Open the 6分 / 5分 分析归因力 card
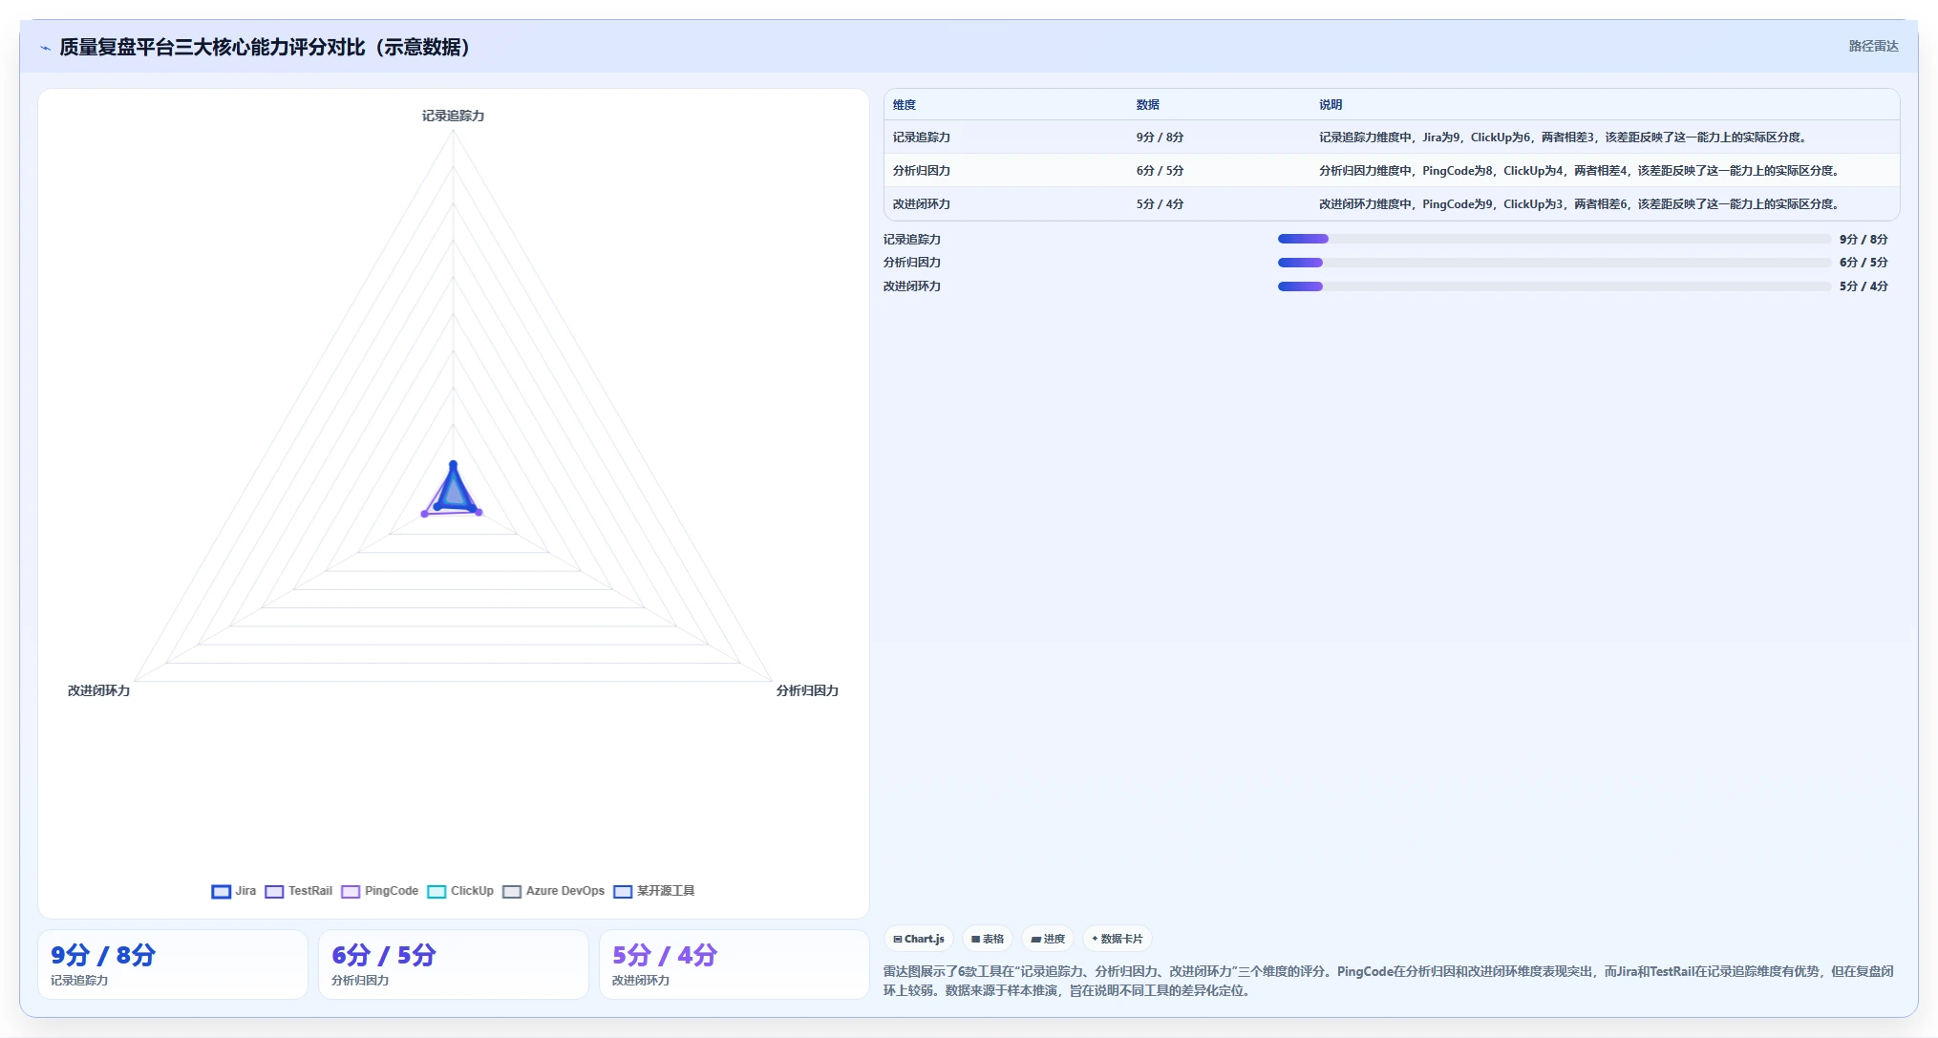Screen dimensions: 1938x1038 point(454,964)
